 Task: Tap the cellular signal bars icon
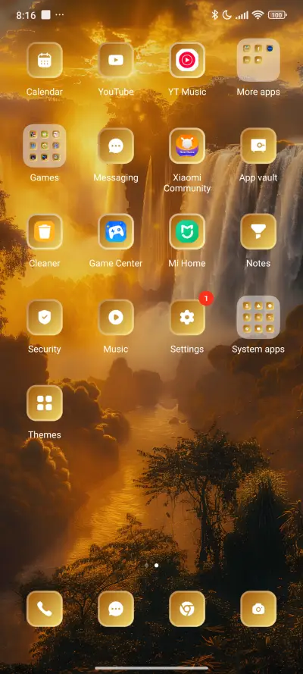point(242,15)
